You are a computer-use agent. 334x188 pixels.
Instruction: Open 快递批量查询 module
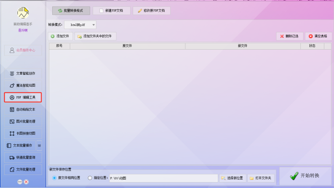click(23, 157)
